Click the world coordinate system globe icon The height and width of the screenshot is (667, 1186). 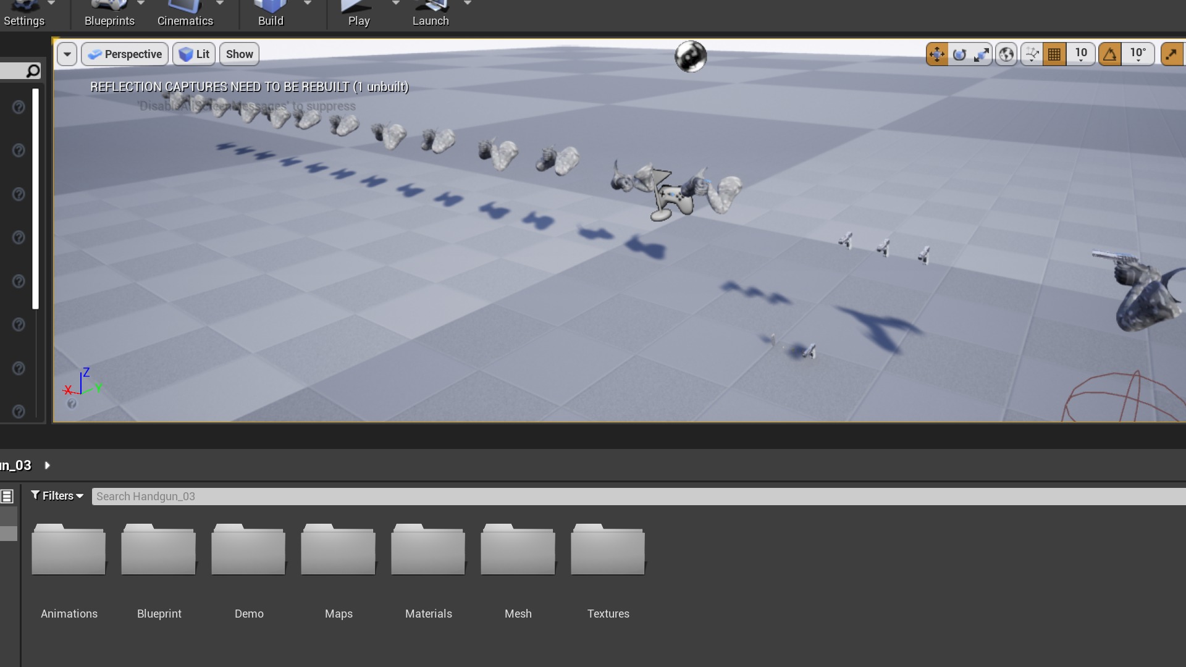click(x=1006, y=54)
